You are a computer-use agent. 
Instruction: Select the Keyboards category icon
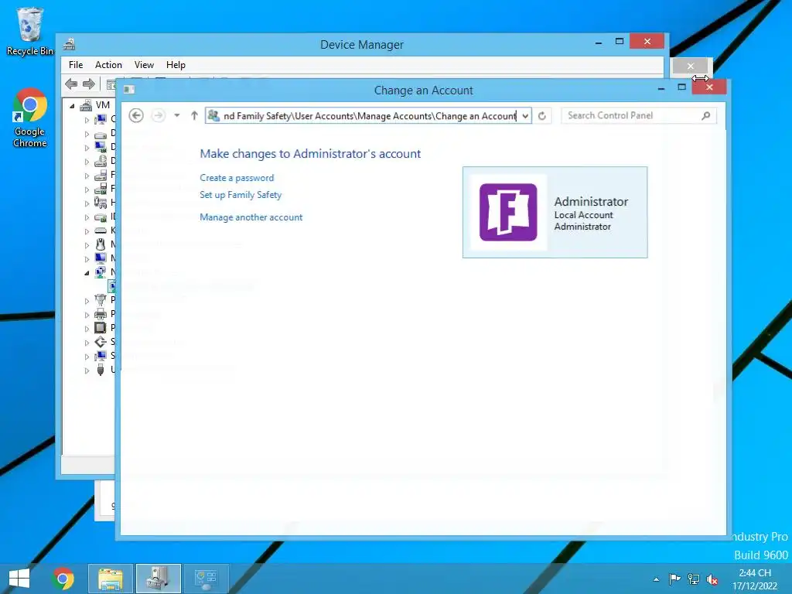coord(101,230)
